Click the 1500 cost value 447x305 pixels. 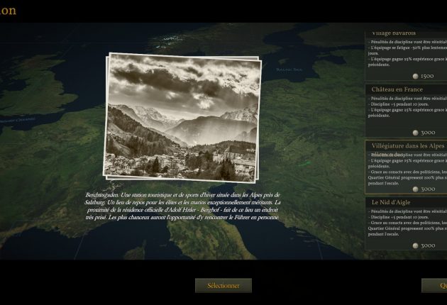click(427, 76)
